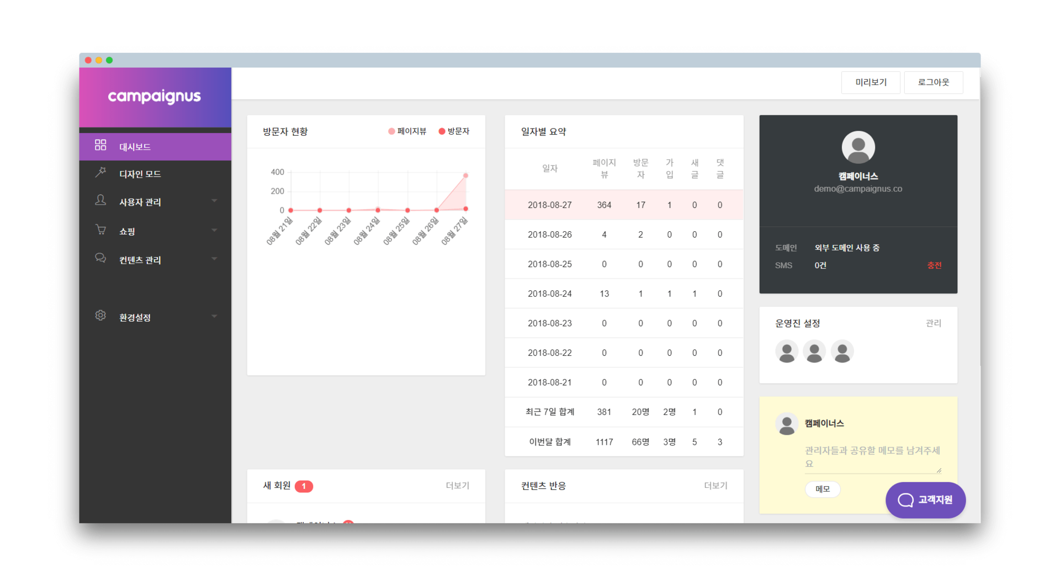
Task: Click the second staff avatar in 운영진 설정
Action: pyautogui.click(x=814, y=351)
